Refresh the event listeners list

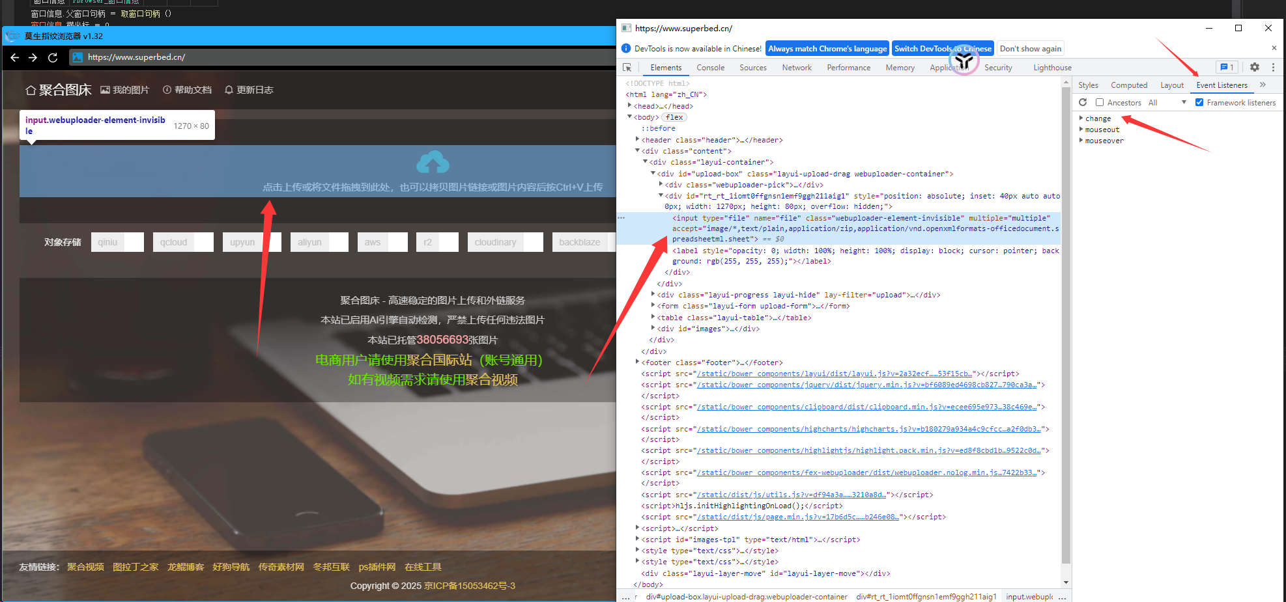[x=1083, y=102]
